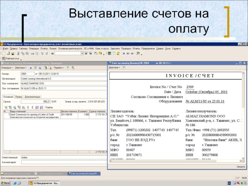Click the calendar icon in main toolbar
This screenshot has width=248, height=186.
coord(114,53)
